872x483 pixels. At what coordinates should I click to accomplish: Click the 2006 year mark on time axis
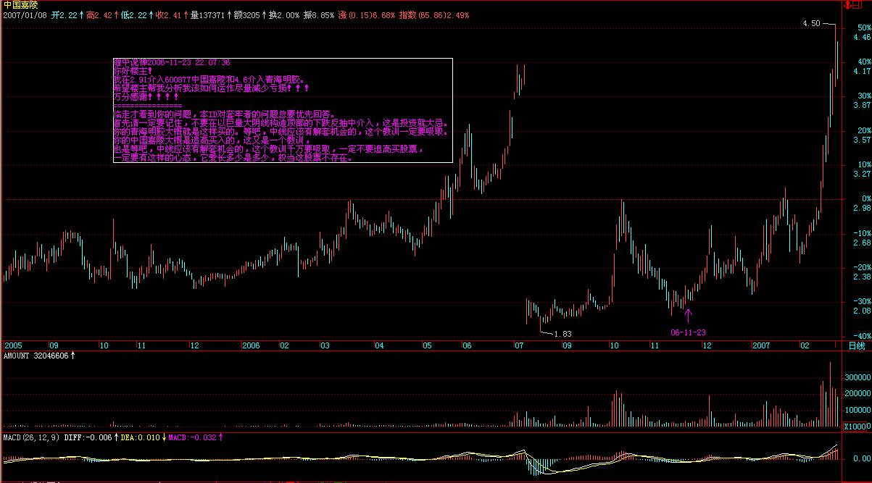coord(251,346)
